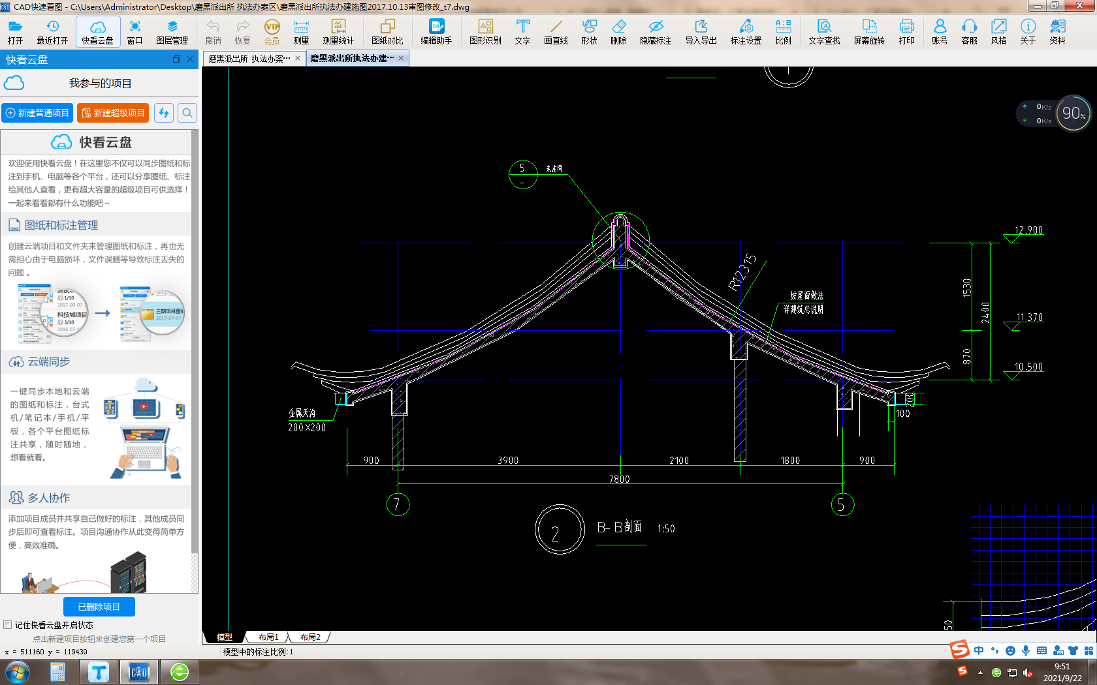1097x685 pixels.
Task: Click 新建普通项目 button
Action: click(37, 113)
